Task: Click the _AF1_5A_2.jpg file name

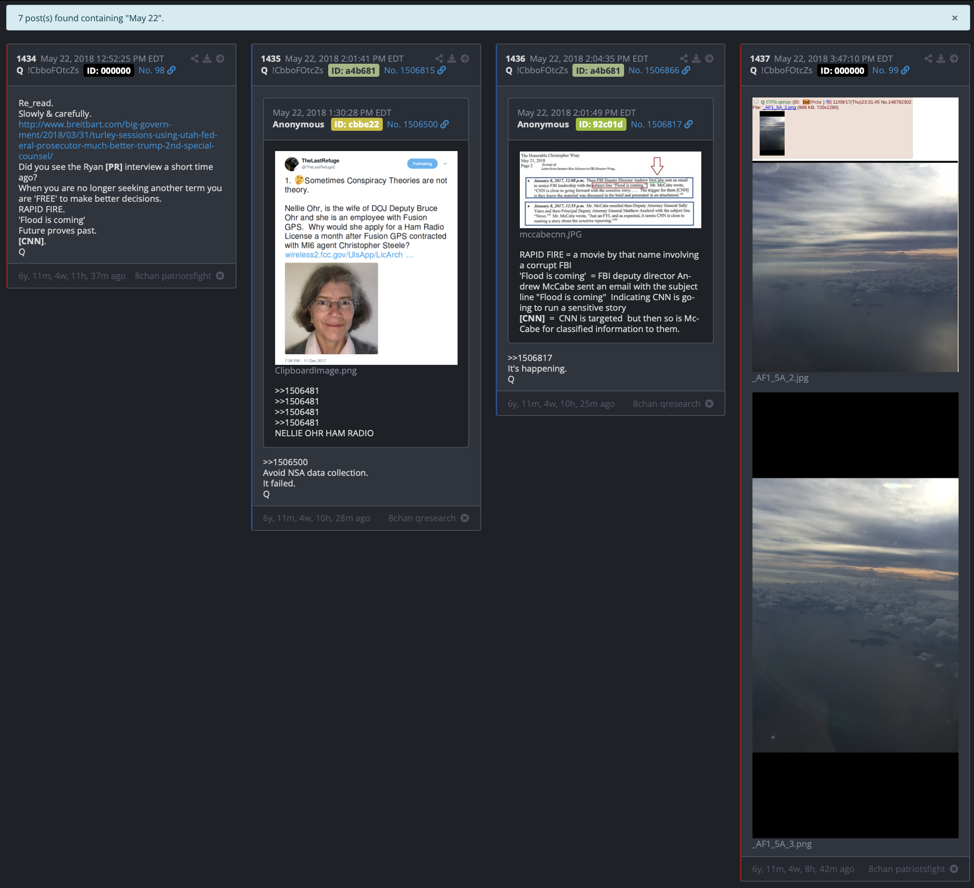Action: [780, 378]
